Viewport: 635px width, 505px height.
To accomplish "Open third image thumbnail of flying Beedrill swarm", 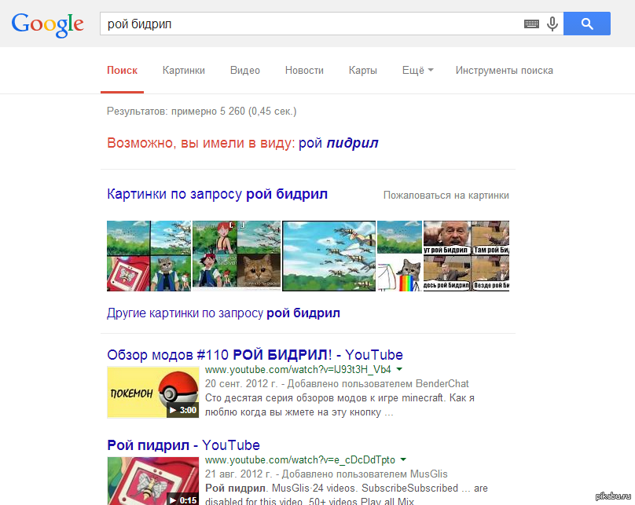I will (x=329, y=256).
